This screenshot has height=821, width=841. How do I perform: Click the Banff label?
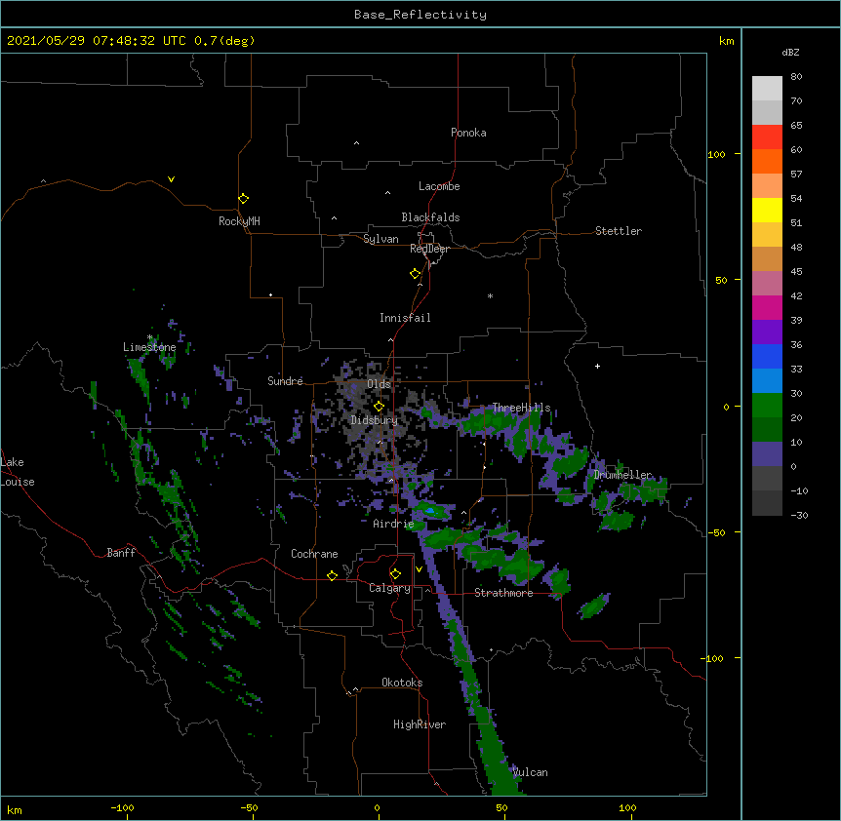pyautogui.click(x=121, y=553)
